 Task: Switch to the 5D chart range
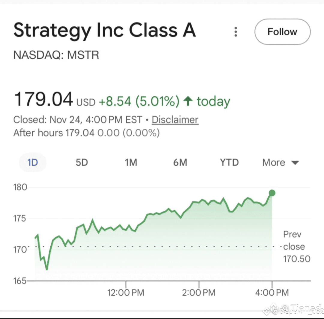(x=82, y=162)
